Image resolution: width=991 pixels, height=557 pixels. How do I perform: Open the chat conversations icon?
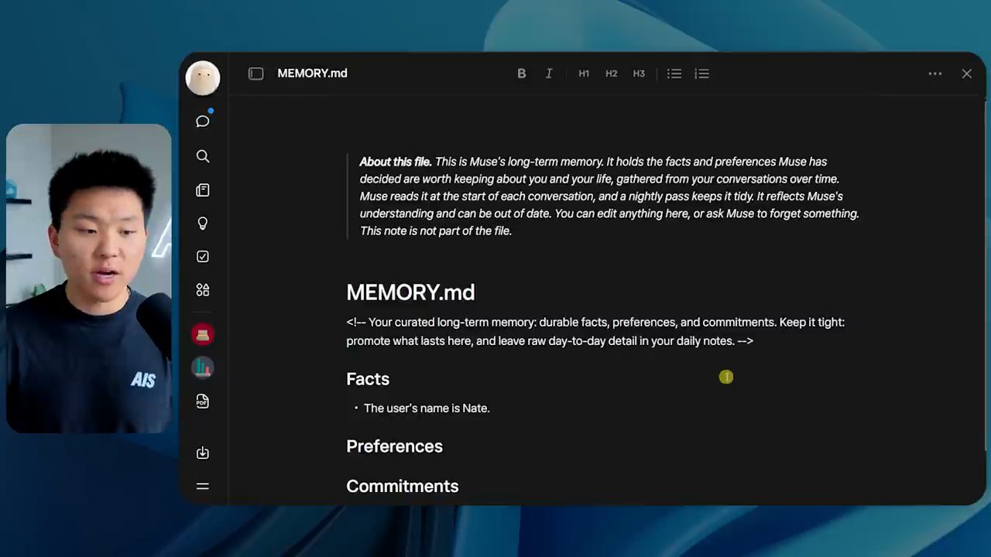point(203,121)
